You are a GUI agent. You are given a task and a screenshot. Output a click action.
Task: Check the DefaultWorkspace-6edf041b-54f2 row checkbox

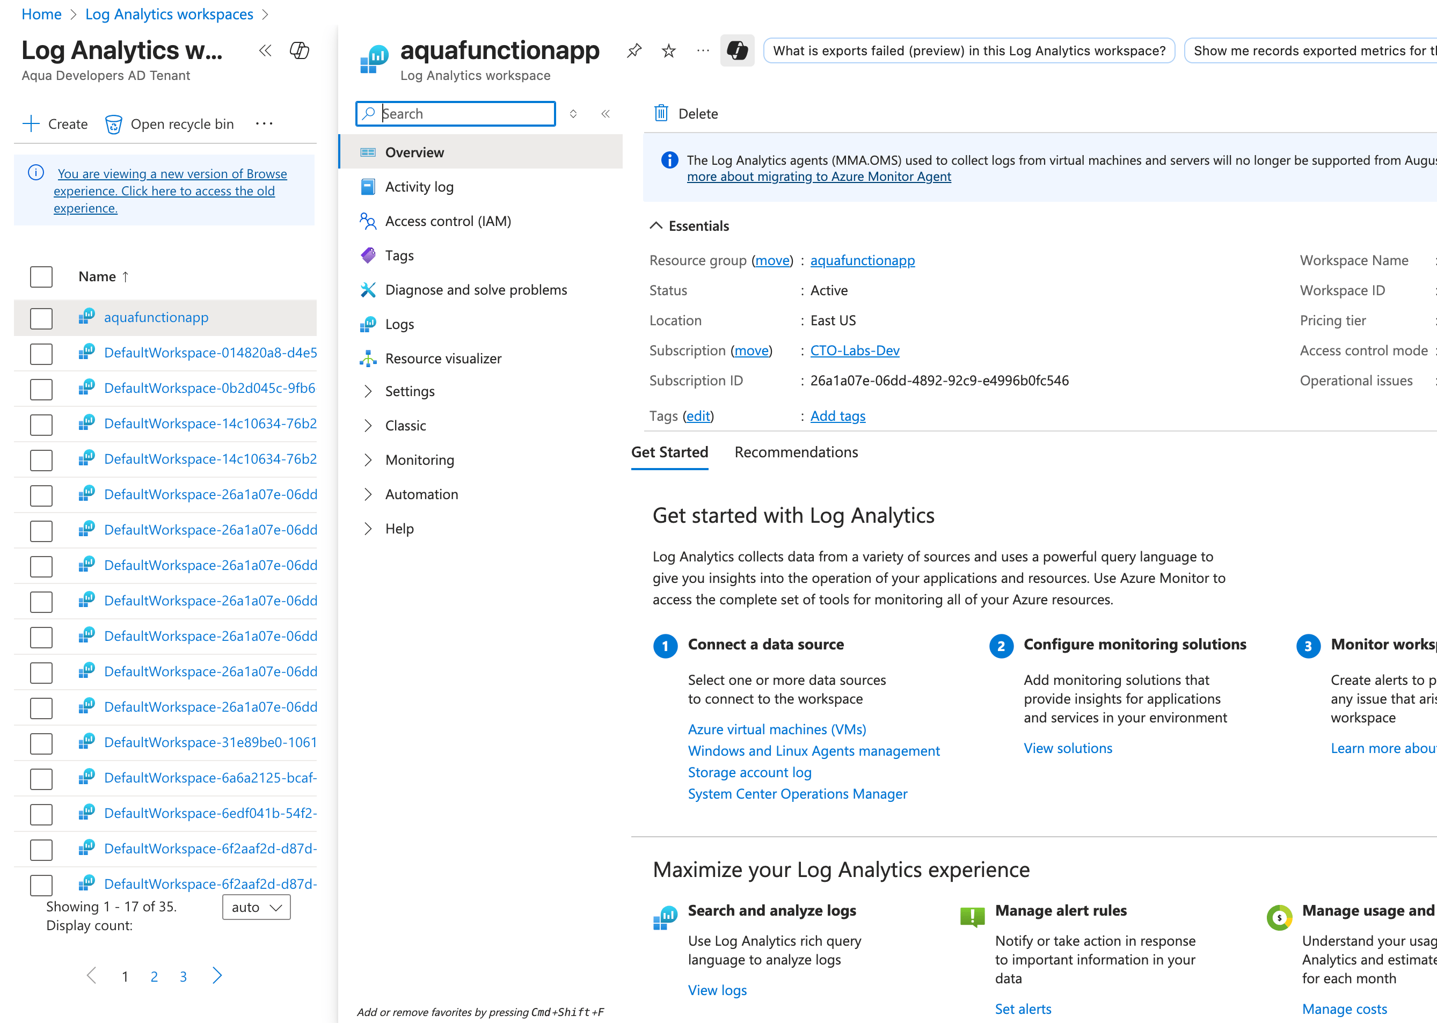pyautogui.click(x=41, y=814)
